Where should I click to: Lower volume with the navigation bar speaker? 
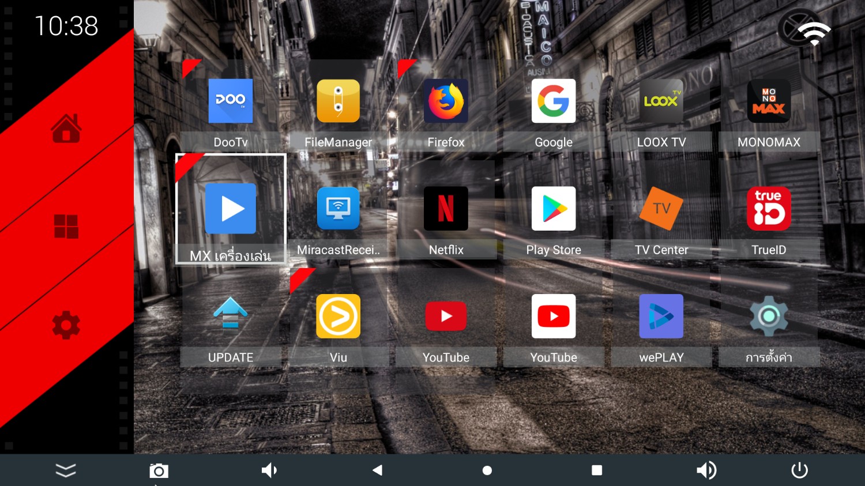coord(269,470)
